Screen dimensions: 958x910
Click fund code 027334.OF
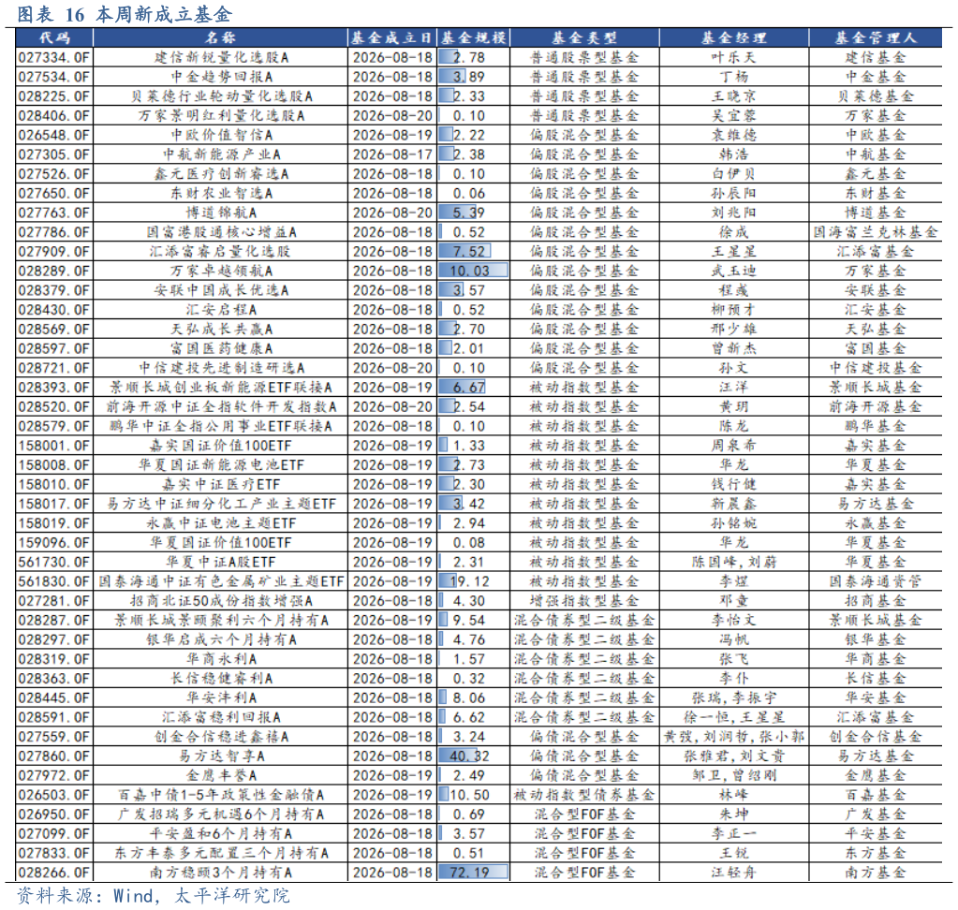point(53,57)
